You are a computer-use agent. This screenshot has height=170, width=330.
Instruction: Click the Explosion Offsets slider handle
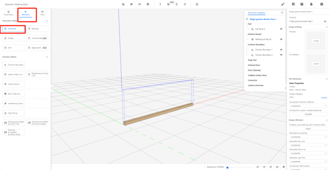pyautogui.click(x=227, y=167)
